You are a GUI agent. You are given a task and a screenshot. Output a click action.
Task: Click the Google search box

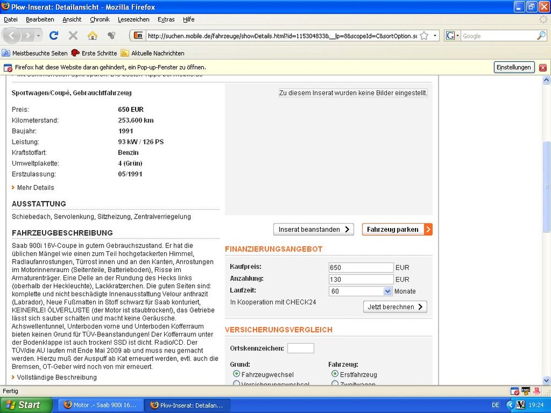click(499, 36)
